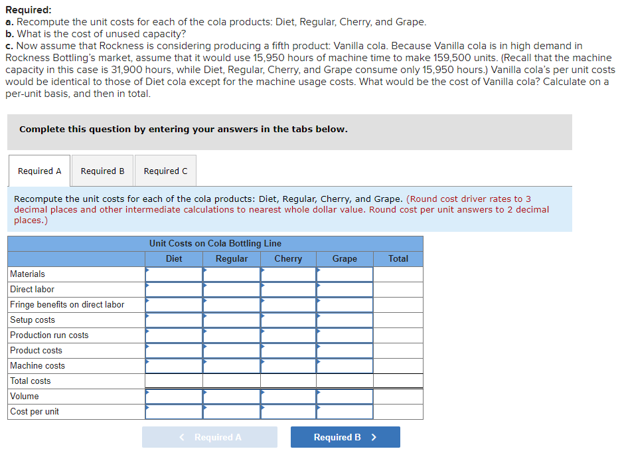Select Setup costs cell under Grape

coord(345,320)
